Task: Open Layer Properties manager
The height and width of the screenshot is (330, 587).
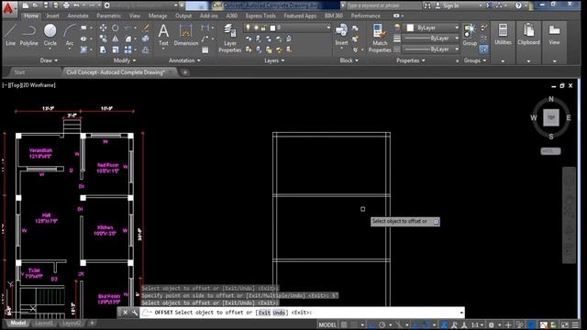Action: pos(230,38)
